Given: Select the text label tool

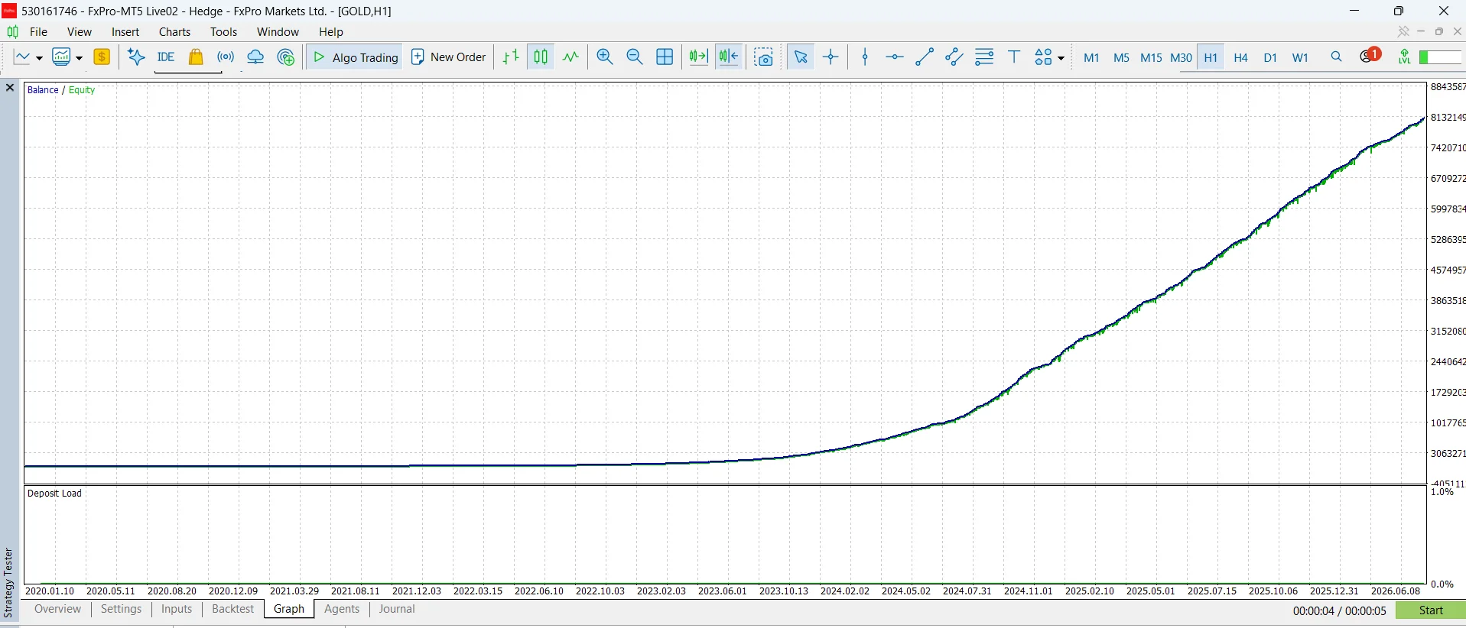Looking at the screenshot, I should [1014, 57].
